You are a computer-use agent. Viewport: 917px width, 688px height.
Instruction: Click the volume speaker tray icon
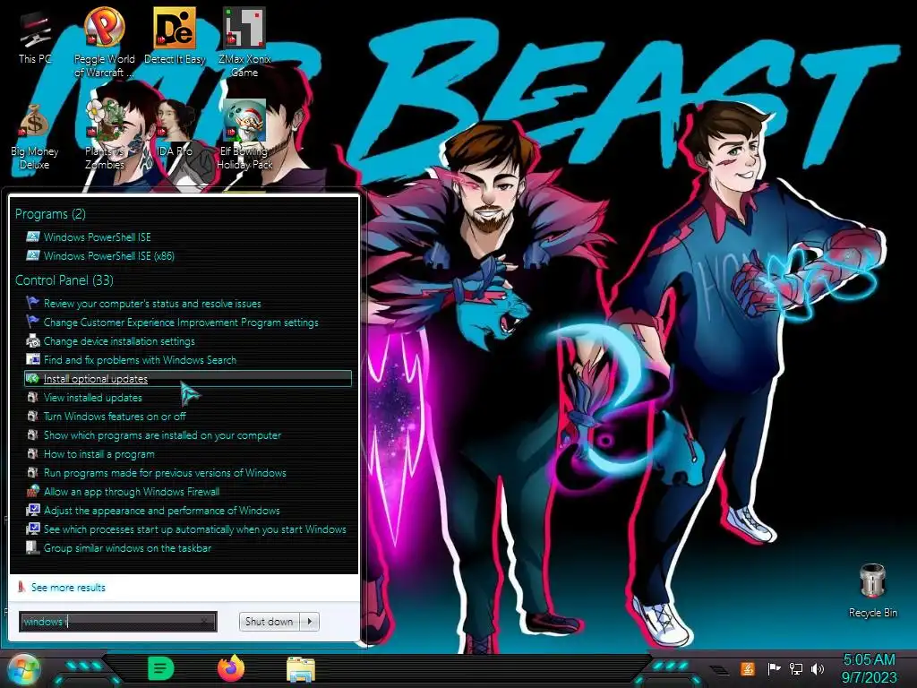pyautogui.click(x=818, y=668)
